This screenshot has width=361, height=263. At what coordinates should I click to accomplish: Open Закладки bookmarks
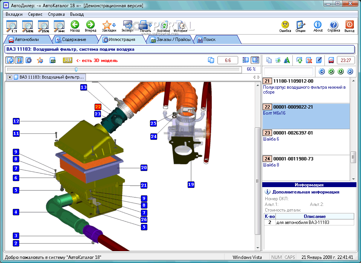(x=109, y=26)
